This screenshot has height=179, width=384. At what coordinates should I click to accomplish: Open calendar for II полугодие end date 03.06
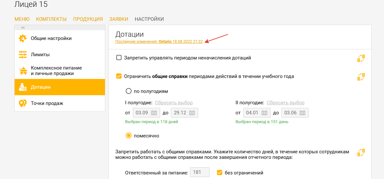point(302,113)
